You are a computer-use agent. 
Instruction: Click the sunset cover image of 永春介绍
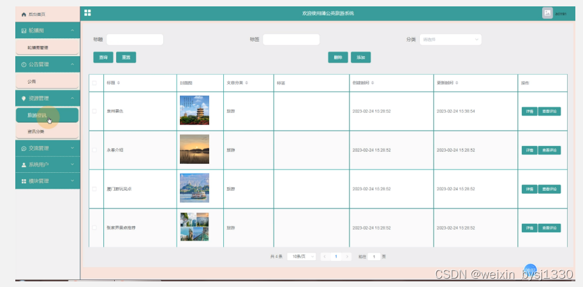coord(195,149)
